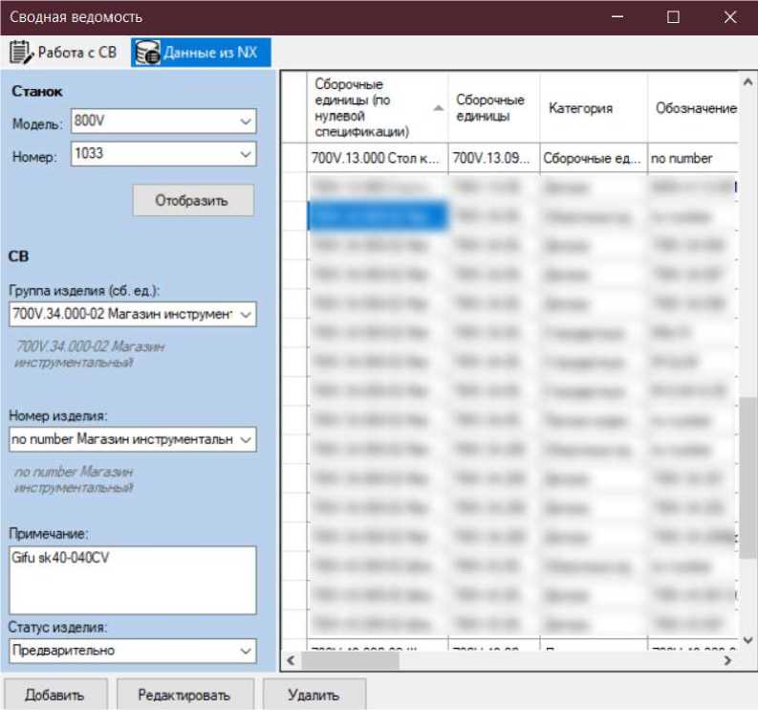Image resolution: width=758 pixels, height=710 pixels.
Task: Expand the Модель dropdown showing 800V
Action: coord(245,121)
